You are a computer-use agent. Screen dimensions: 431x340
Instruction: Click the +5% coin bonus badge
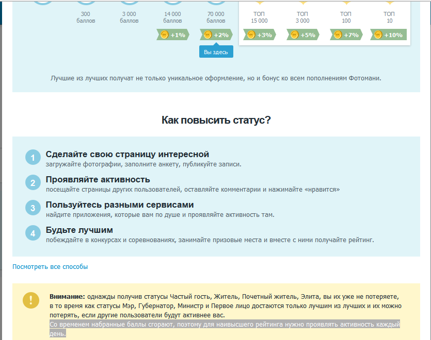coord(303,35)
